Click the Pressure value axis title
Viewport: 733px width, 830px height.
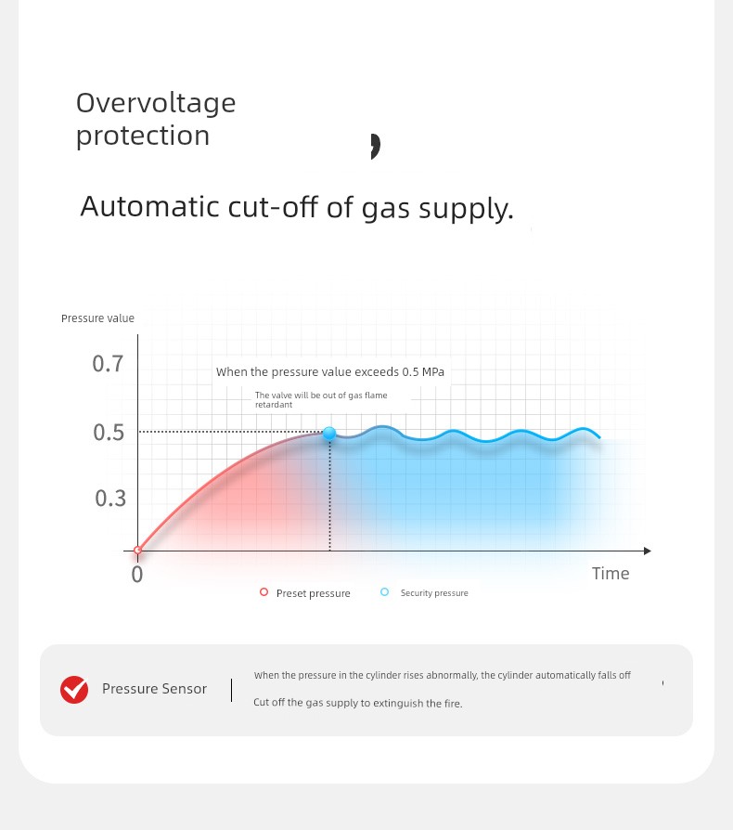[x=97, y=318]
